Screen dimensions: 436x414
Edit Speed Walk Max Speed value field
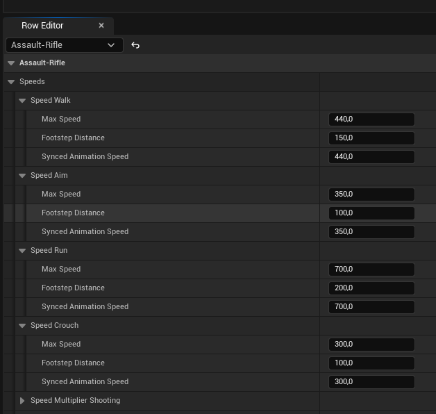pos(371,119)
